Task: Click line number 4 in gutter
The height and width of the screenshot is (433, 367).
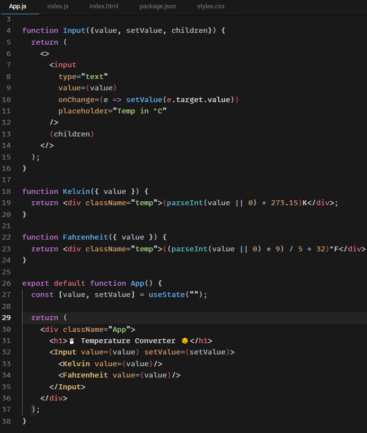Action: pos(8,30)
